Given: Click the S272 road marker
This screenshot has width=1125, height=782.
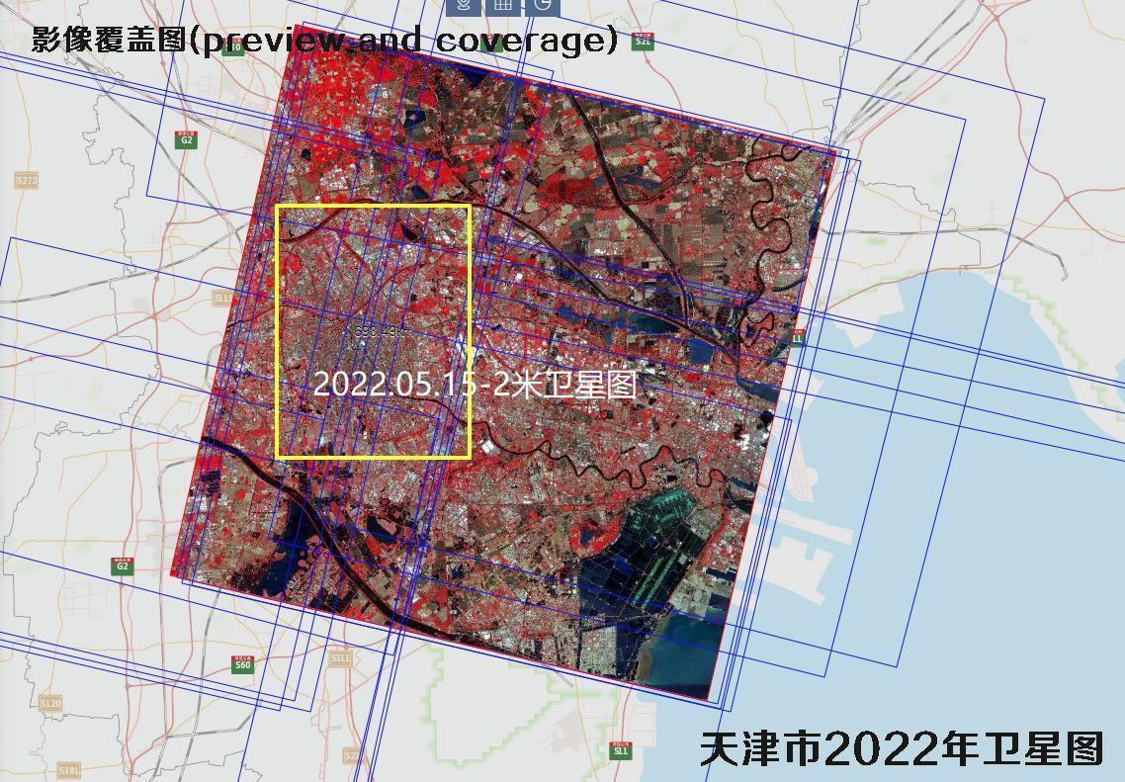Looking at the screenshot, I should 27,180.
